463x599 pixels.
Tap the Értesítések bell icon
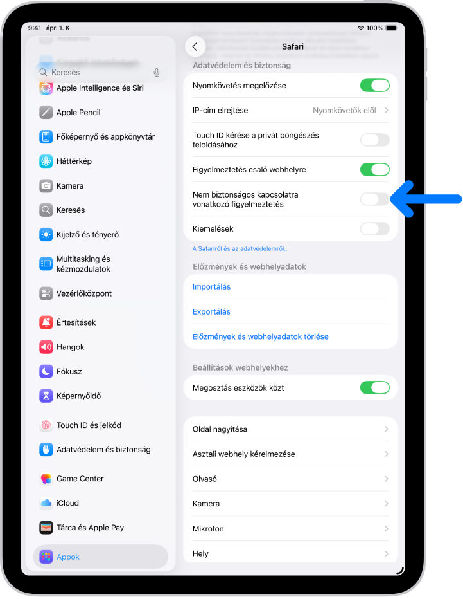click(x=46, y=322)
